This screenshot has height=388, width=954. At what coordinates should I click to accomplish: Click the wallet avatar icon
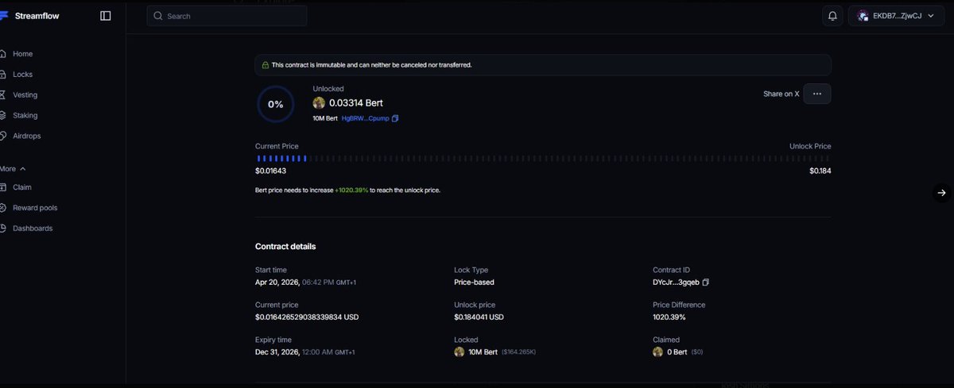pos(863,16)
